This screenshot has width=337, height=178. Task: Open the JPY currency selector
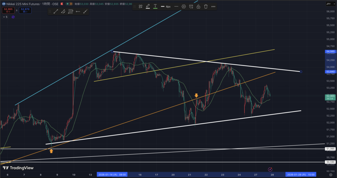[x=329, y=4]
